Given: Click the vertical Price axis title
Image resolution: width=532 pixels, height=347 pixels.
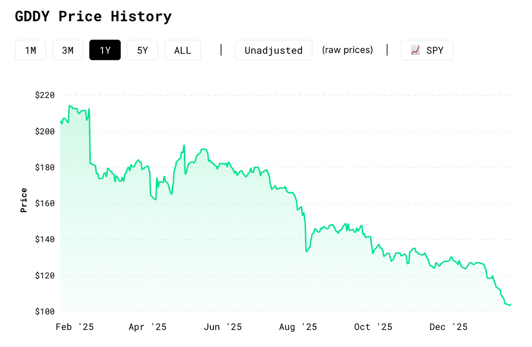Looking at the screenshot, I should 24,200.
